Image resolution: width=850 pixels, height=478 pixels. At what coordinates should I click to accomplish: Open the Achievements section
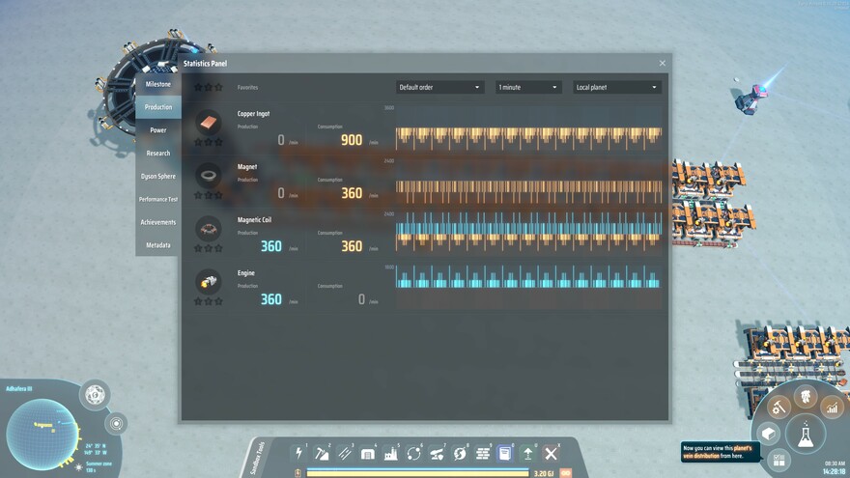(158, 222)
